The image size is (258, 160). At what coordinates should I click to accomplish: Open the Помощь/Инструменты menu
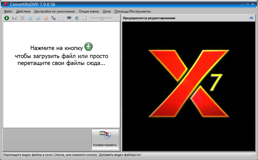tap(133, 11)
